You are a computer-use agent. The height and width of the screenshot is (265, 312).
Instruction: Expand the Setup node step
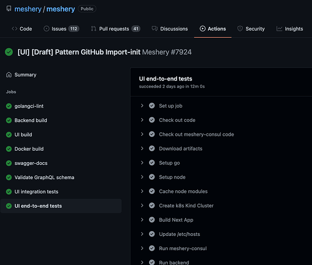[142, 177]
